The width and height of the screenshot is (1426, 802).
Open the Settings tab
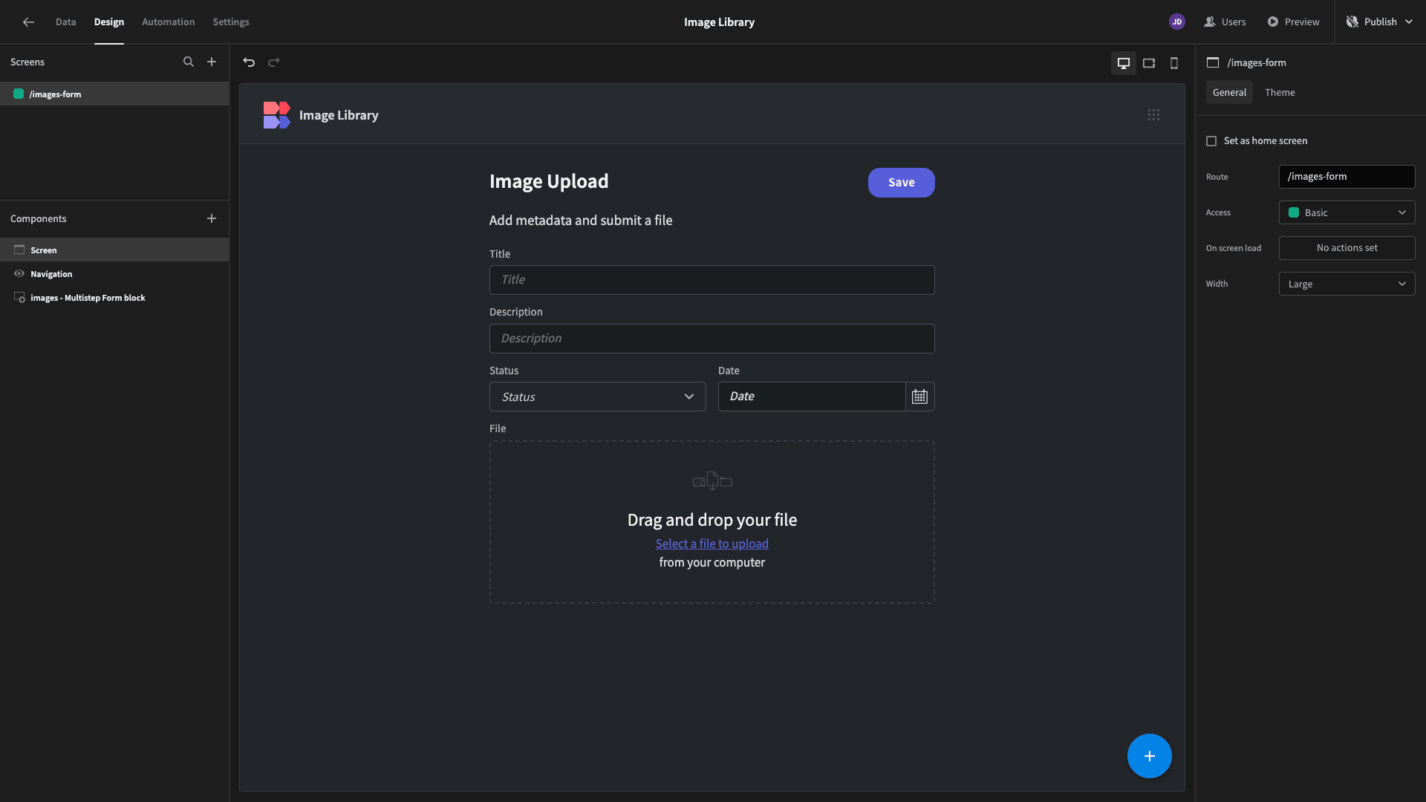pyautogui.click(x=231, y=22)
